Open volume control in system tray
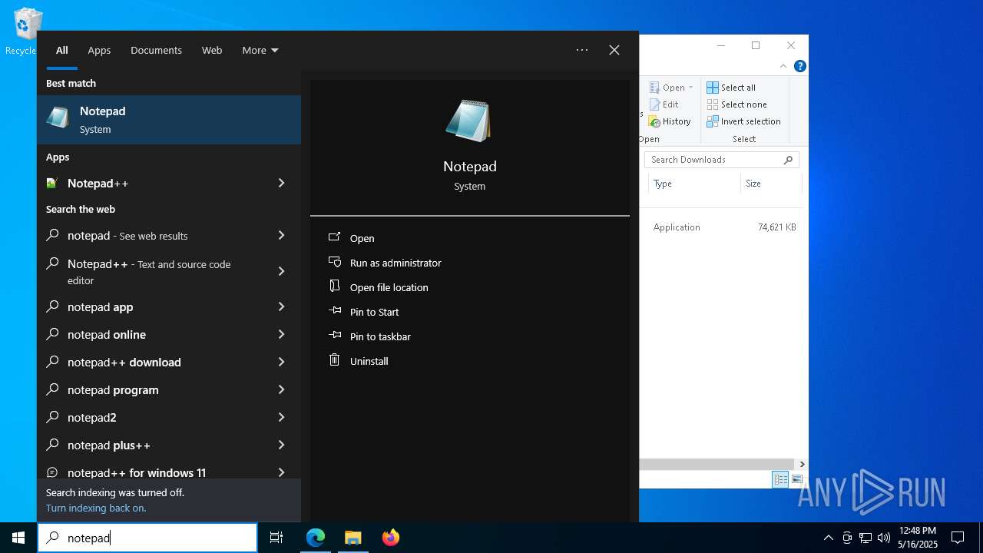983x553 pixels. (x=883, y=538)
